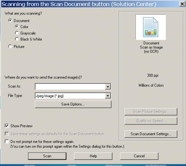Select the Document radio button
The image size is (186, 166).
pos(10,20)
